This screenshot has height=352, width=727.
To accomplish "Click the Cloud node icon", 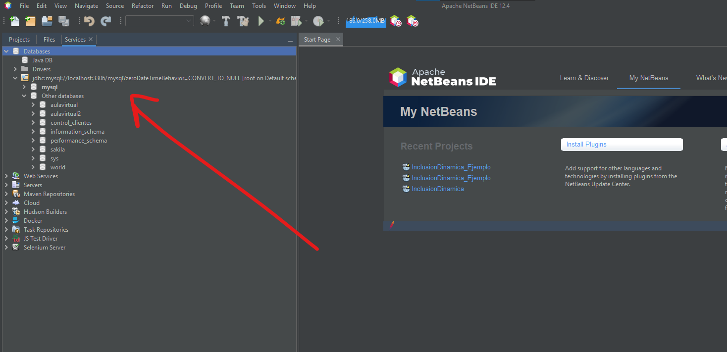I will click(16, 203).
